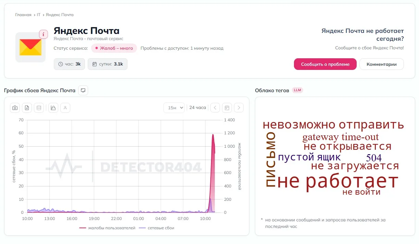This screenshot has height=244, width=419.
Task: Click 'Яндекс Почта не работает сегодня?' heading
Action: coord(362,35)
